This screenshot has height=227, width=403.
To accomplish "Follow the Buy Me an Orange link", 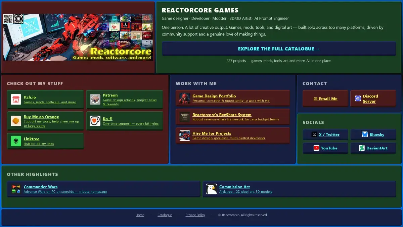I will [x=41, y=117].
